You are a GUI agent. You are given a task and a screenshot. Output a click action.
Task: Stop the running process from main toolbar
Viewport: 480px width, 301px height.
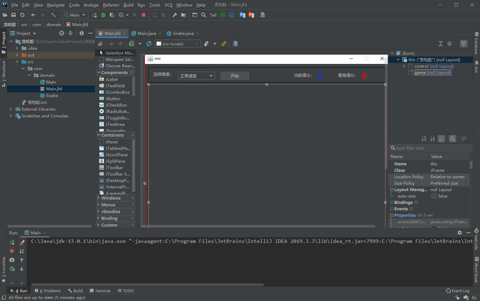144,15
